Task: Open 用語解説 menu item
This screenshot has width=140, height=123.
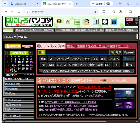Action: pos(80,30)
